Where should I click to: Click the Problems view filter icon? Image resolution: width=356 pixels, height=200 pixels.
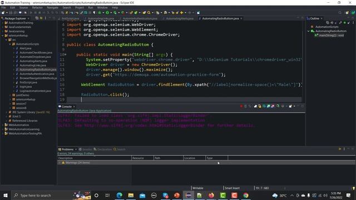[340, 149]
